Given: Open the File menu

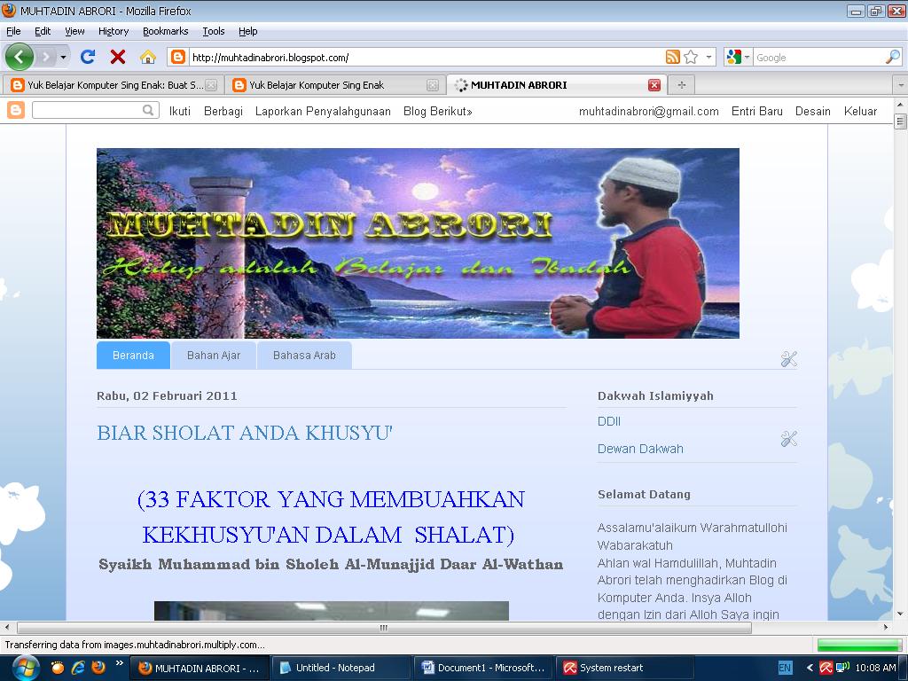Looking at the screenshot, I should (13, 31).
